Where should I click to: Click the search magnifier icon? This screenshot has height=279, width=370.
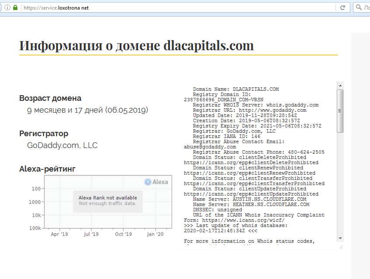pos(359,7)
